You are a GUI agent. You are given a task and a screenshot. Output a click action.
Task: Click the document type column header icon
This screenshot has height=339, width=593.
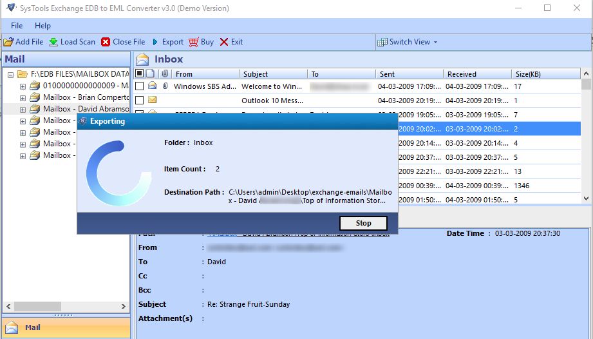(x=151, y=73)
